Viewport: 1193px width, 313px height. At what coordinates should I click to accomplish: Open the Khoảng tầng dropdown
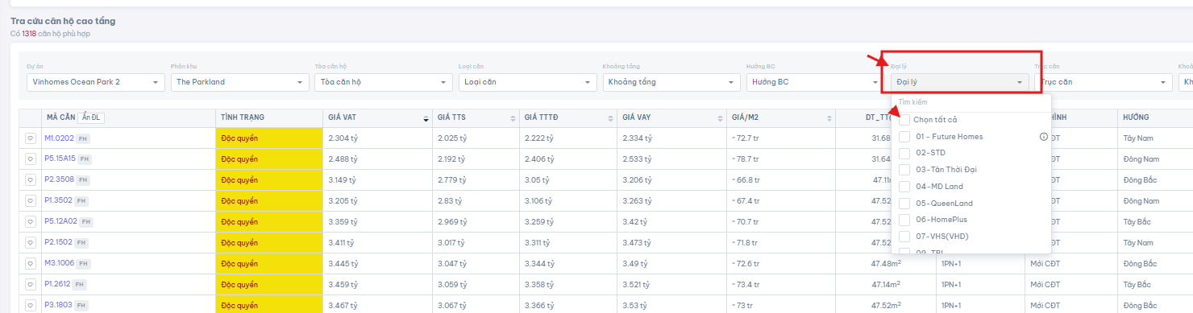[671, 82]
